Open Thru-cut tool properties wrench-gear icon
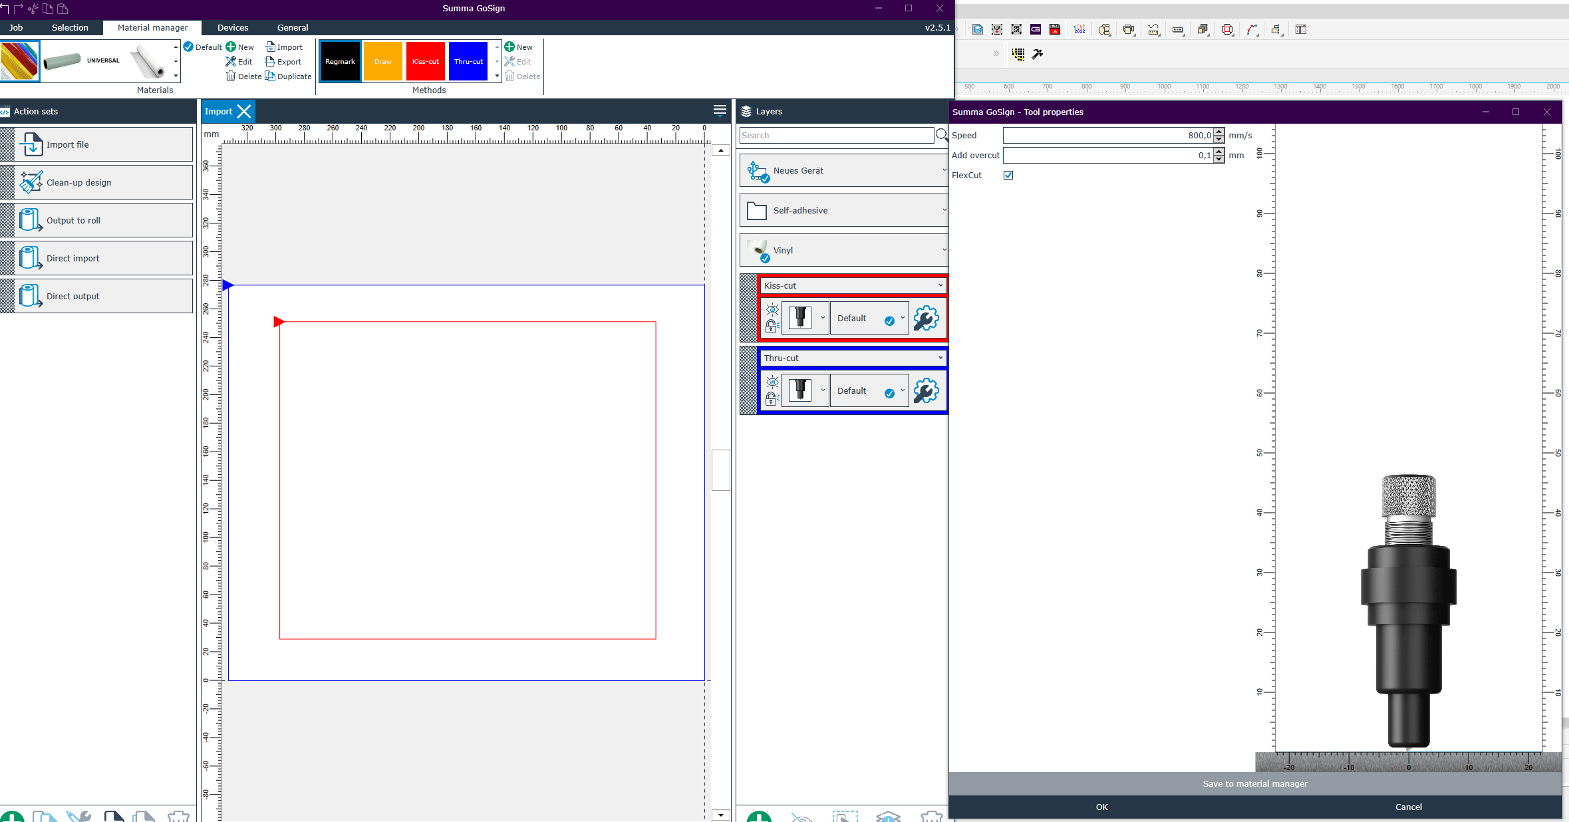The width and height of the screenshot is (1569, 822). coord(926,391)
